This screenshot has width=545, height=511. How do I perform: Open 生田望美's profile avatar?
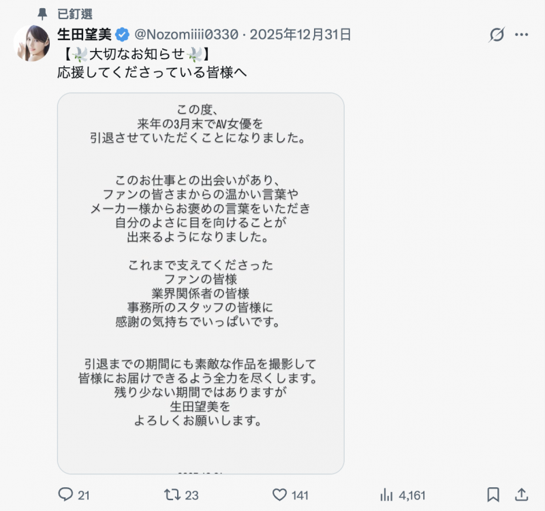pos(30,44)
